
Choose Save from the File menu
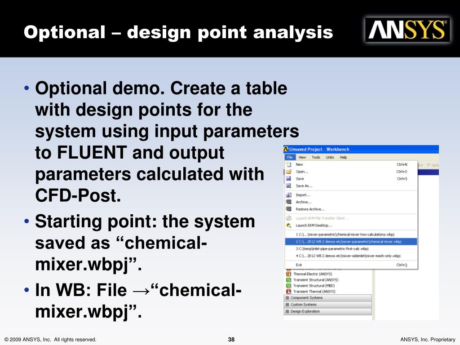(351, 179)
